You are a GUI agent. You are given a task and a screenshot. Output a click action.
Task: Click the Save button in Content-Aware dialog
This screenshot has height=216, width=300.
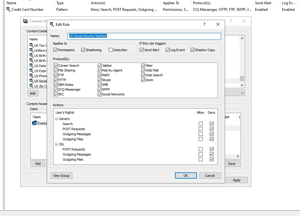coord(232,164)
